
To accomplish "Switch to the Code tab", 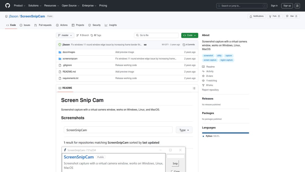I will (11, 25).
